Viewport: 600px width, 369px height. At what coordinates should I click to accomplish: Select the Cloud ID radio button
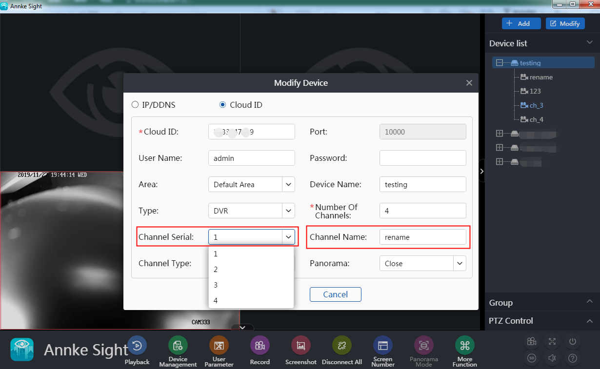point(223,105)
